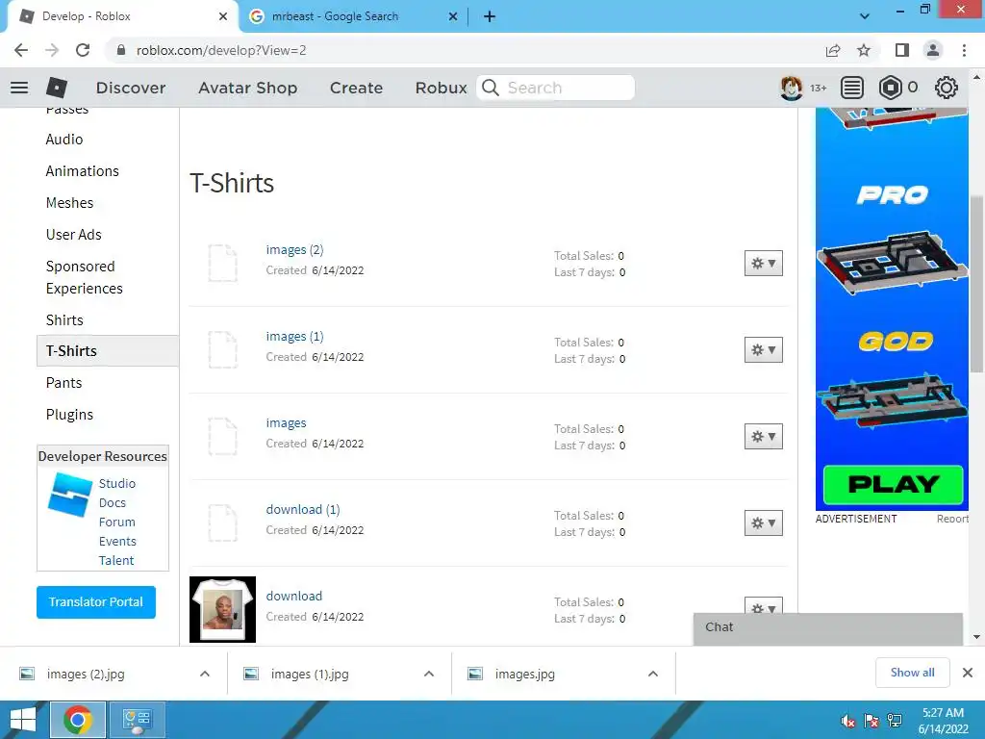Click the PLAY button in the advertisement
The height and width of the screenshot is (739, 985).
893,485
